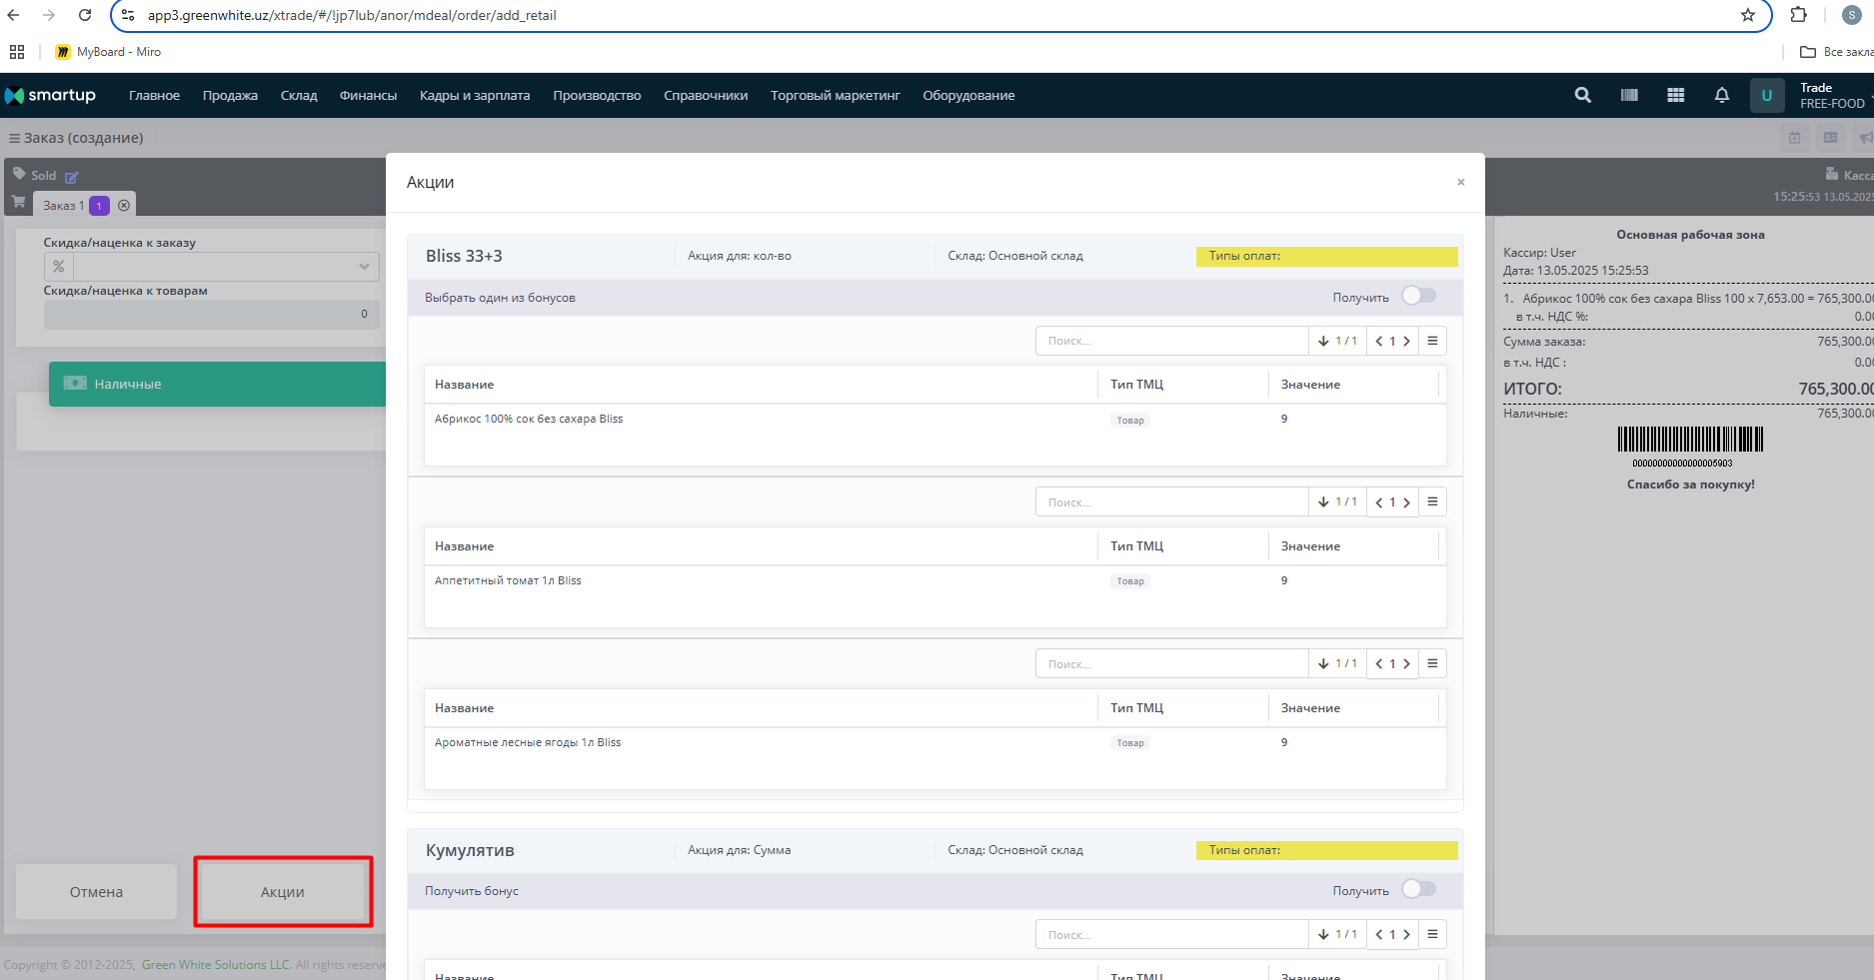1874x980 pixels.
Task: Open column settings menu for томат table
Action: [x=1432, y=501]
